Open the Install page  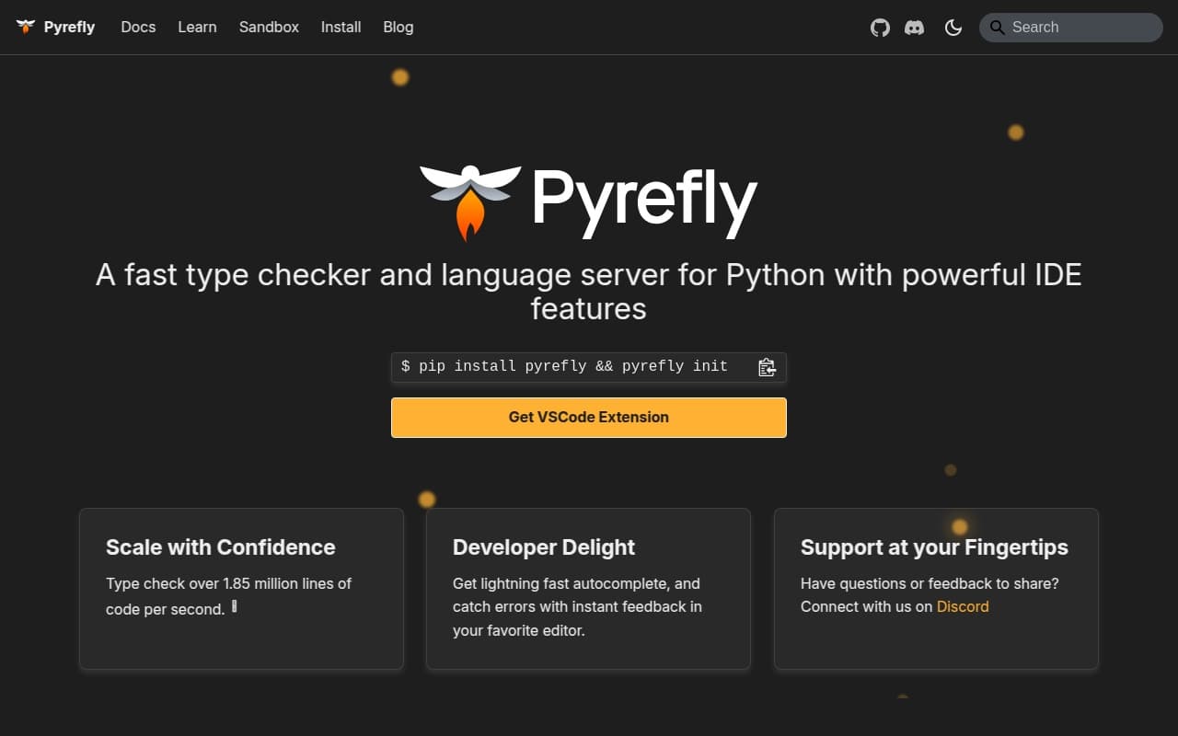(x=341, y=27)
